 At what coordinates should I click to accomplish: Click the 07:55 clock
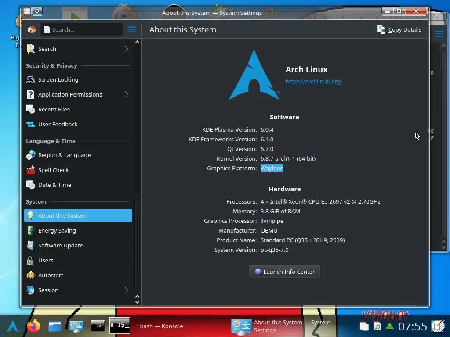pyautogui.click(x=412, y=326)
